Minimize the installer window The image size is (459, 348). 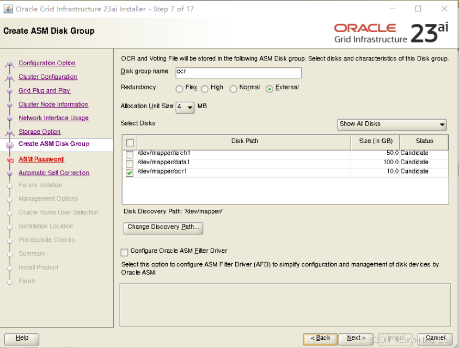click(x=392, y=9)
